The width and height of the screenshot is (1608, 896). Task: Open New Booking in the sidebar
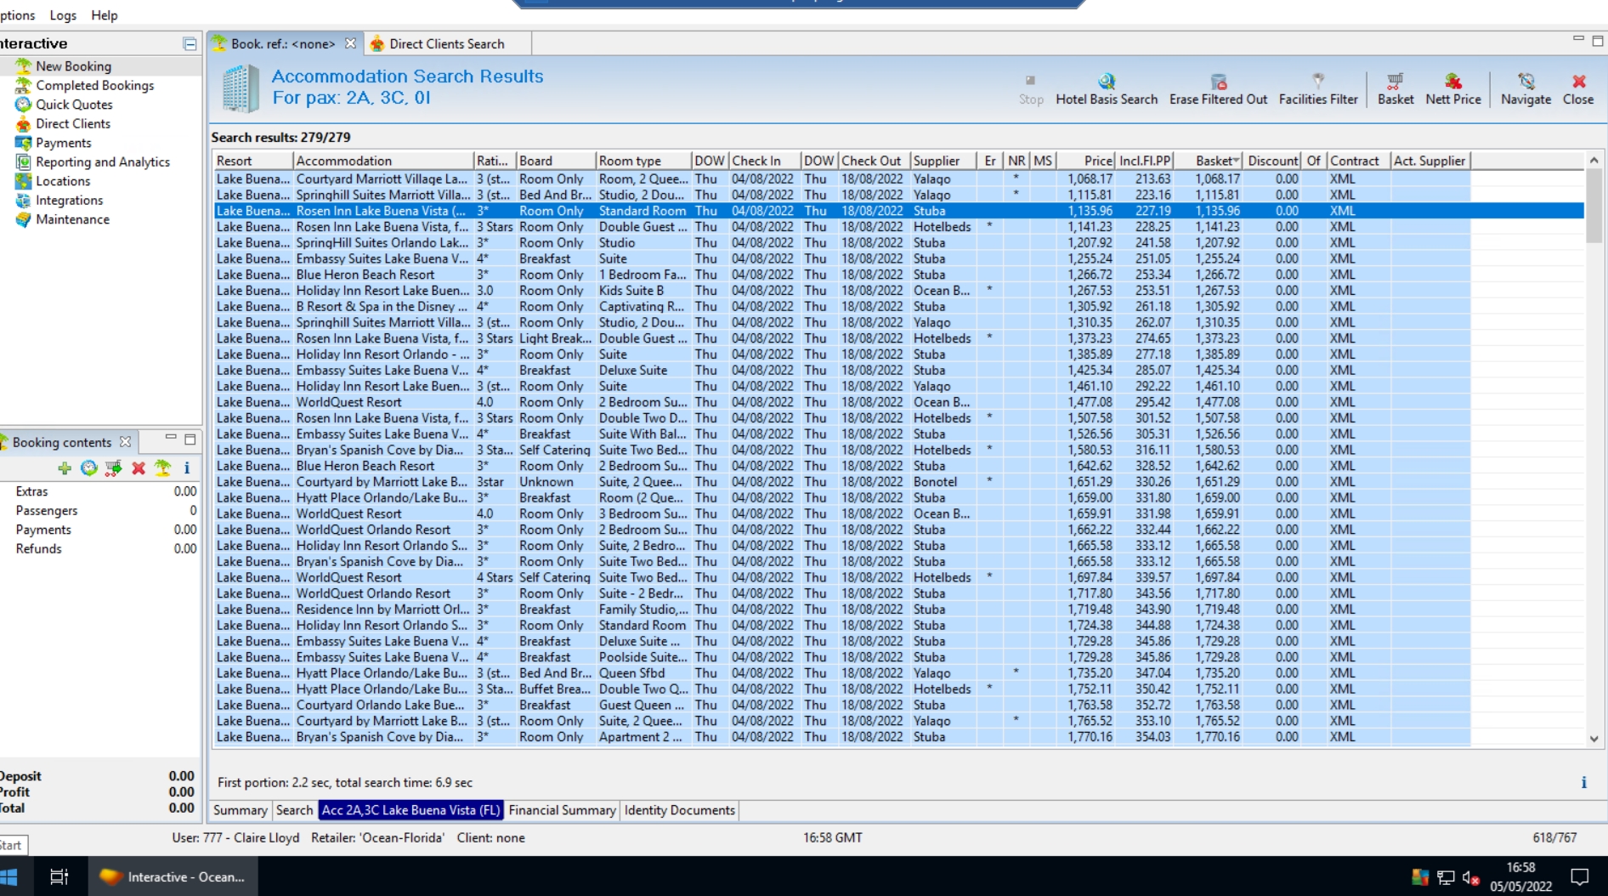pyautogui.click(x=73, y=66)
